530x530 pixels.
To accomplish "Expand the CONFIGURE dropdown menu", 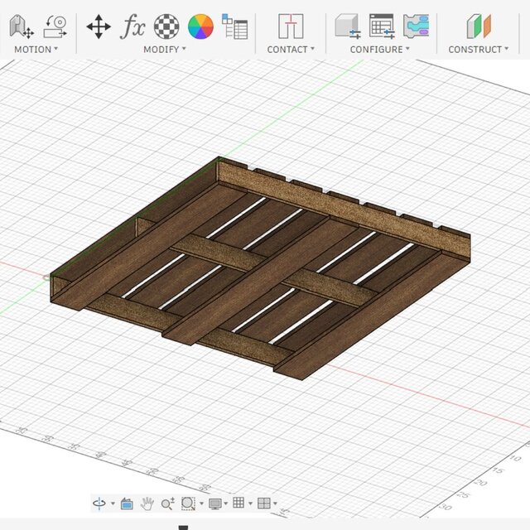I will 379,50.
